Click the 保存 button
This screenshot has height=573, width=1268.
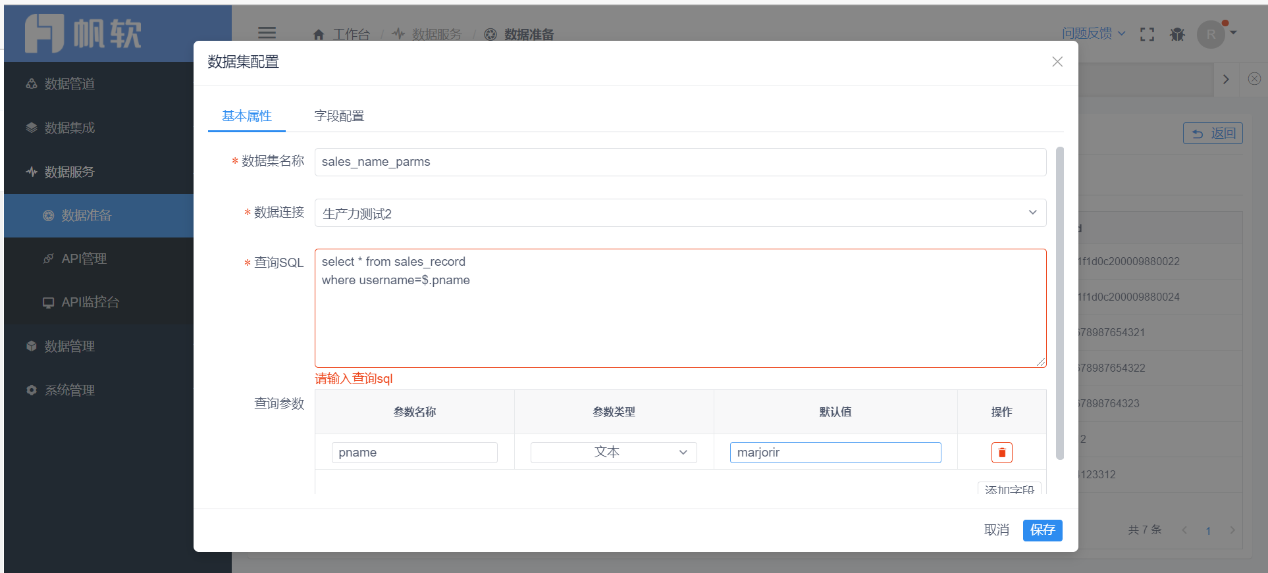[x=1042, y=530]
